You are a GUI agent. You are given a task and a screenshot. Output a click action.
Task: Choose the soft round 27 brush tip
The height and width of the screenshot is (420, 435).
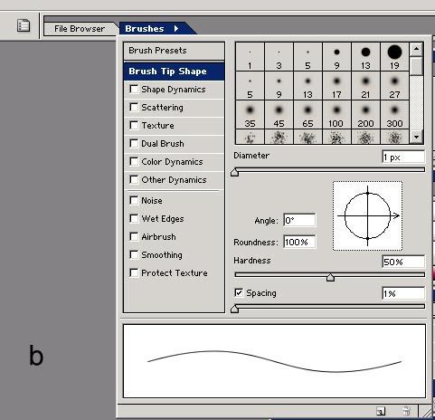(x=394, y=86)
